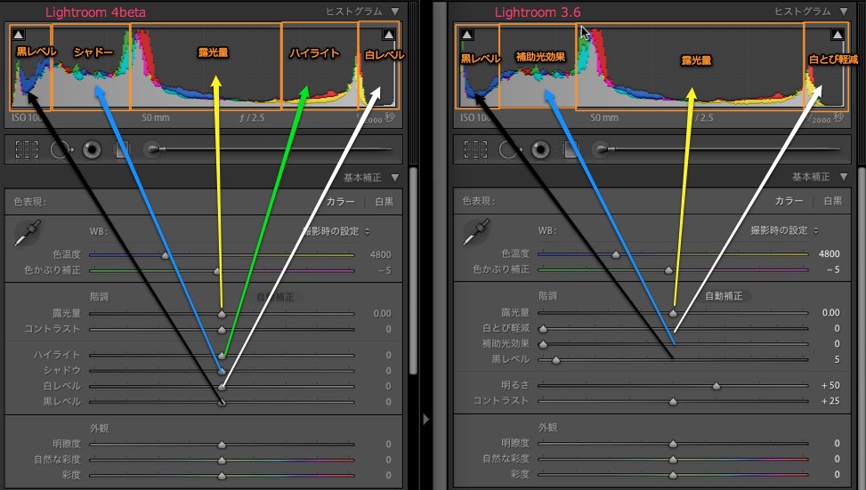Choose カラー treatment in right panel
The width and height of the screenshot is (866, 490).
pos(789,202)
